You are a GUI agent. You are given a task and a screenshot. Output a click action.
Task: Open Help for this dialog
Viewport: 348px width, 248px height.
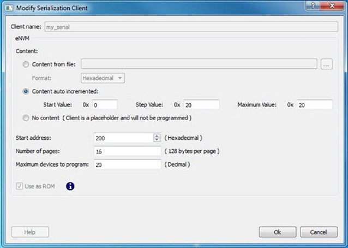[30, 232]
